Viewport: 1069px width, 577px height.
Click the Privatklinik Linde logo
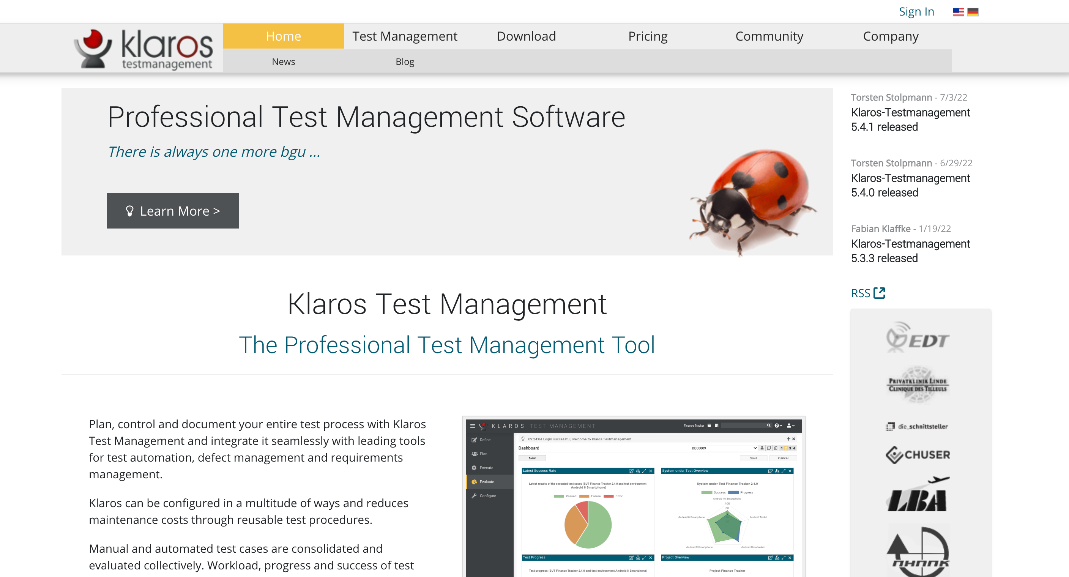[918, 385]
